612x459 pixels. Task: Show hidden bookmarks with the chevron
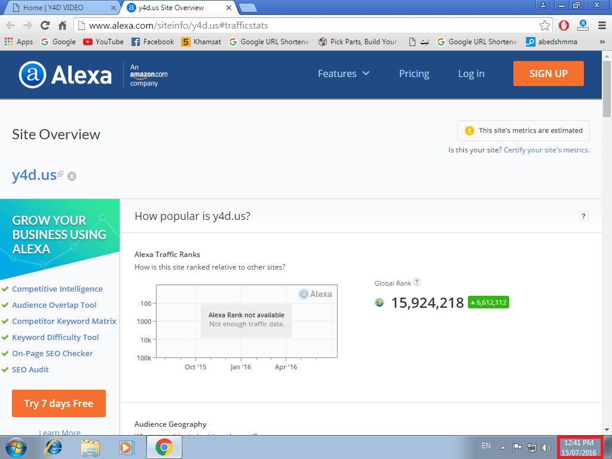point(602,42)
